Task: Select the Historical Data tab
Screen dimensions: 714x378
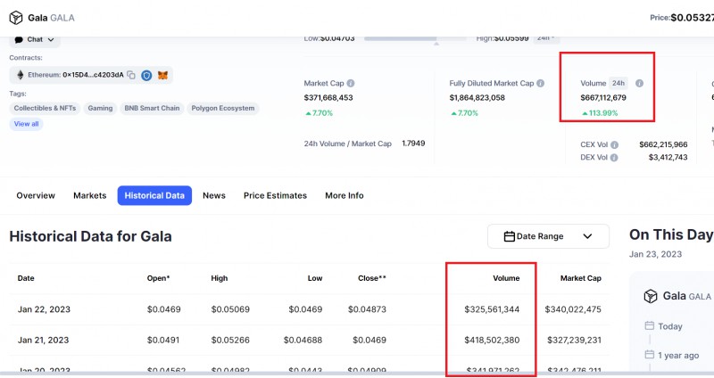Action: point(154,195)
